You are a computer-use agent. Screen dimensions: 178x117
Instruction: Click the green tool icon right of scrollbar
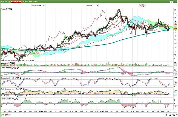[x=166, y=115]
